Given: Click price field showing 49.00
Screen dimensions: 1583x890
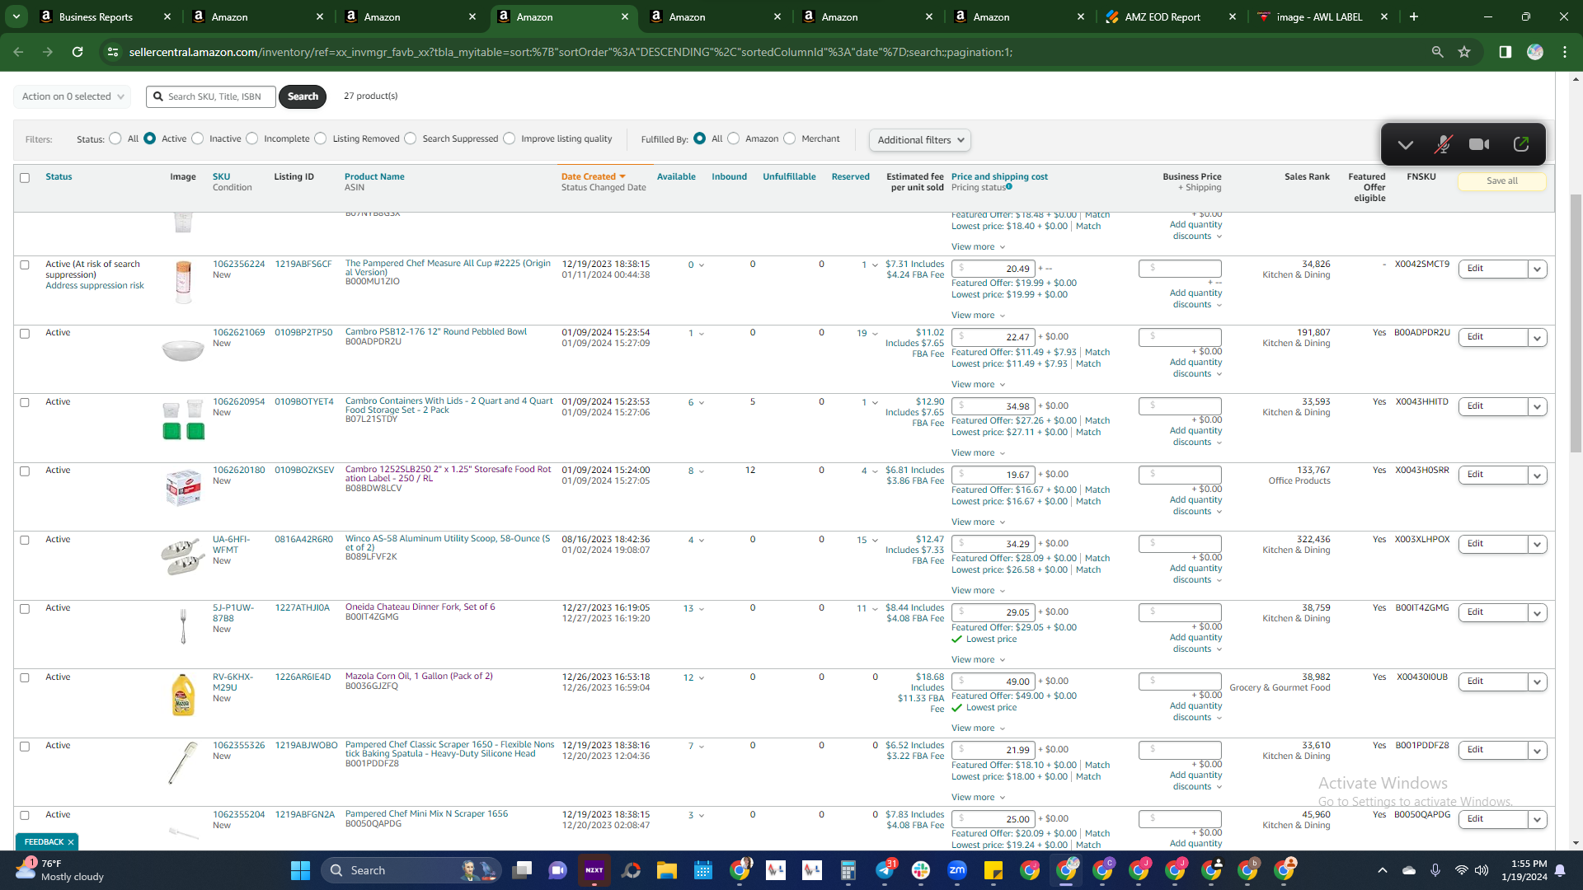Looking at the screenshot, I should click(x=993, y=682).
